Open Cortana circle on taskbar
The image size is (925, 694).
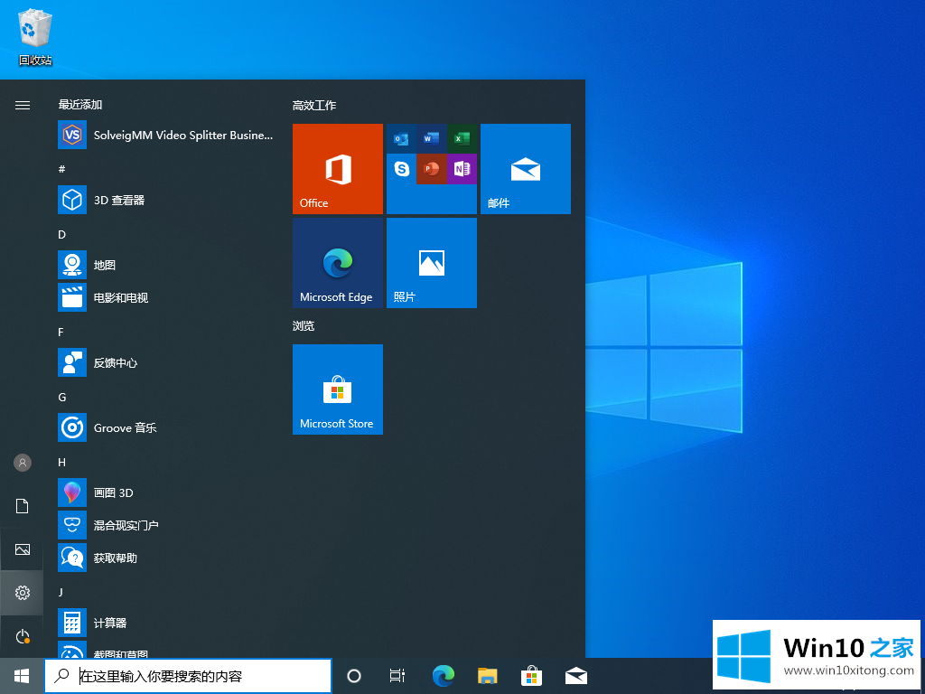click(354, 676)
